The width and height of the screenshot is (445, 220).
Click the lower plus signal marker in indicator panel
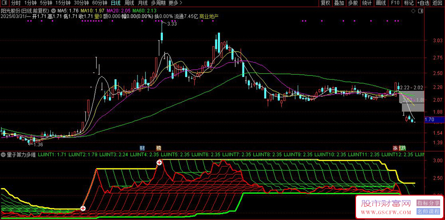pos(83,208)
